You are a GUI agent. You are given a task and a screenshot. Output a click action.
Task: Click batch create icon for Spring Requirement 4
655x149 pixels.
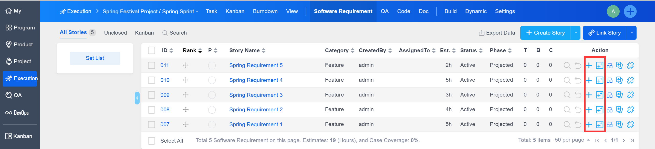pos(599,80)
